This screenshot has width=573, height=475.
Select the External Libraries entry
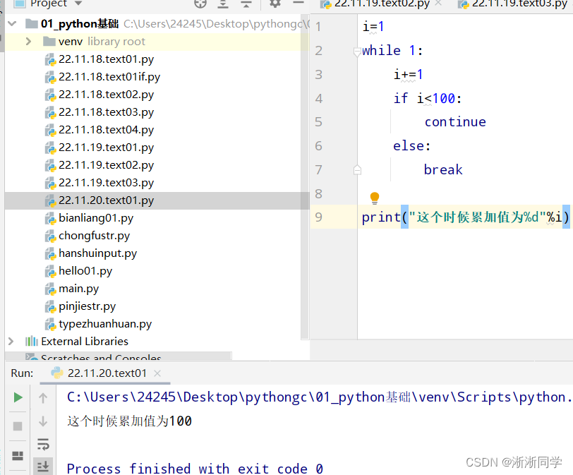click(85, 342)
